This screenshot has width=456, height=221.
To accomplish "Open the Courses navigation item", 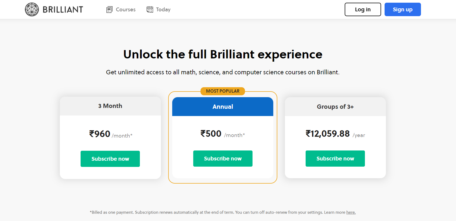I will (x=126, y=10).
